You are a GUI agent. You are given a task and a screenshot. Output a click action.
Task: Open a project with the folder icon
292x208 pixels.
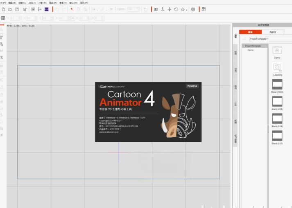(x=10, y=9)
